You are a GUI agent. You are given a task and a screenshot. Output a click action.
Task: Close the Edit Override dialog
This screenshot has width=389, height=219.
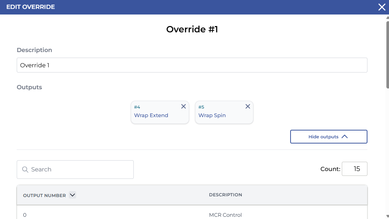click(x=382, y=7)
